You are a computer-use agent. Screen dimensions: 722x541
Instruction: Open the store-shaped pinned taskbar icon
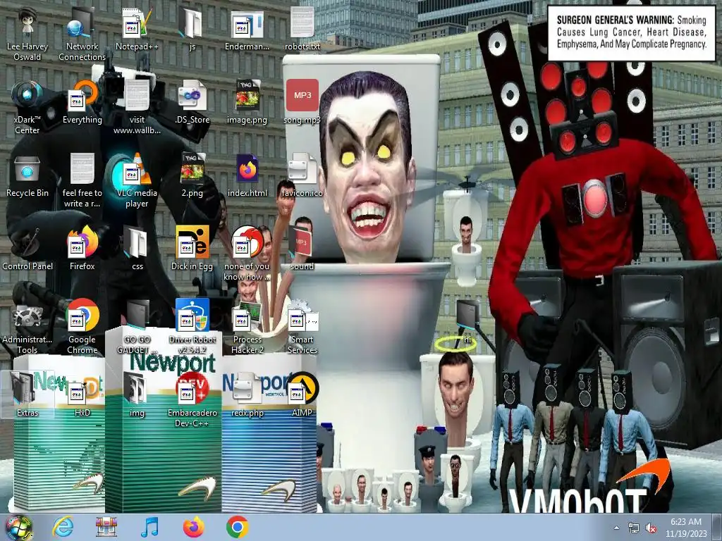[x=106, y=527]
